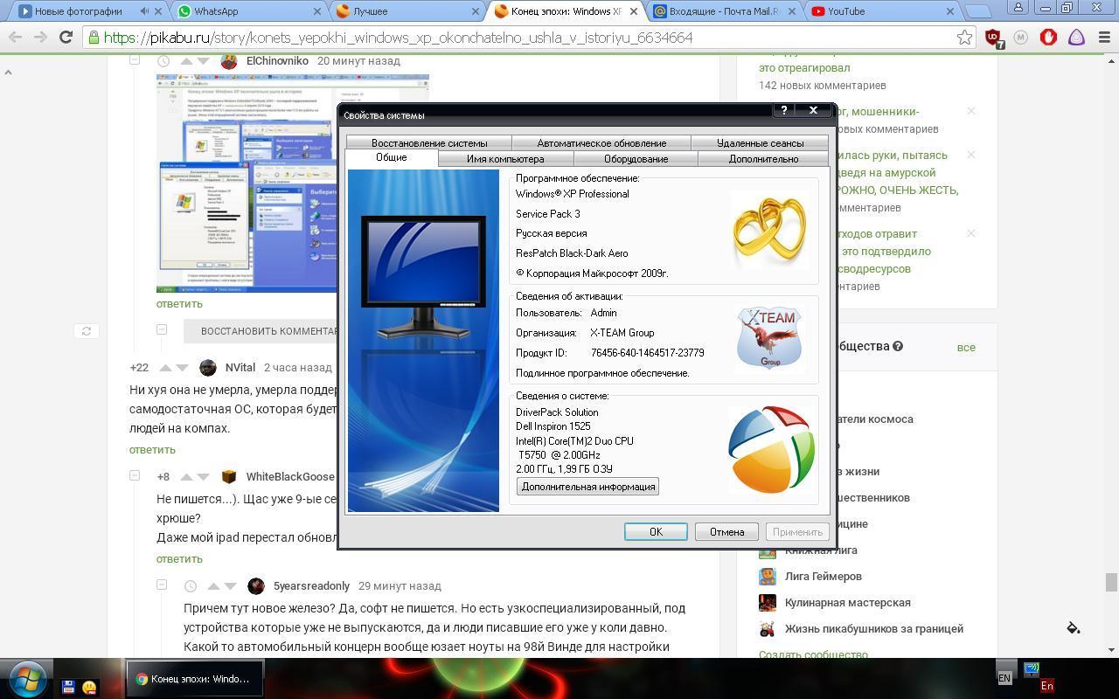Click the help question mark in dialog title bar
The width and height of the screenshot is (1119, 699).
[x=784, y=111]
